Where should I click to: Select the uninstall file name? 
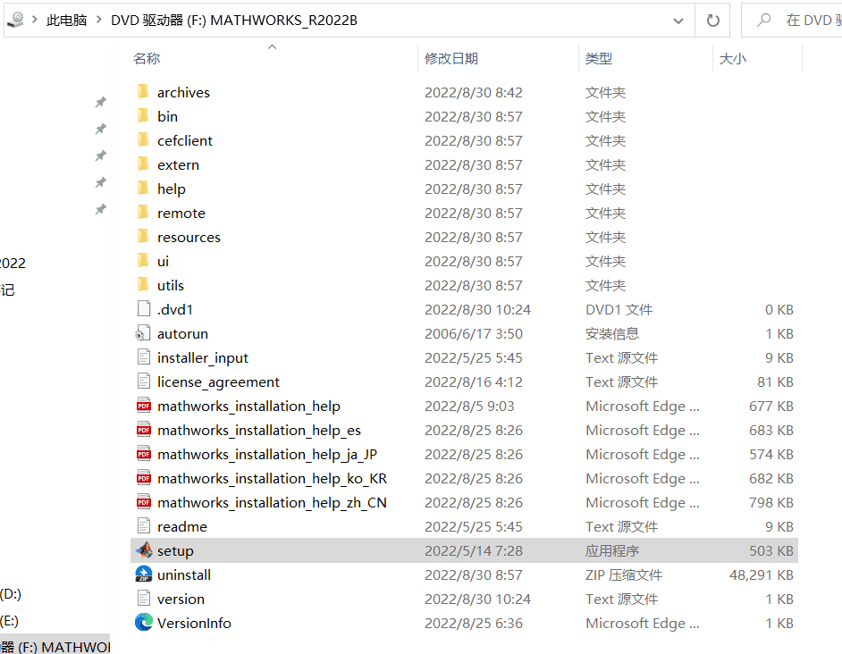183,575
